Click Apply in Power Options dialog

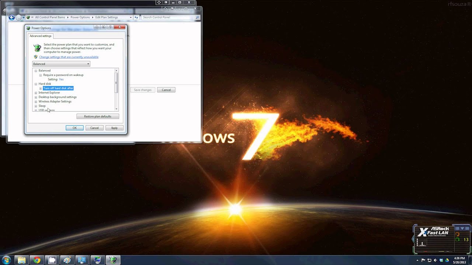coord(114,128)
